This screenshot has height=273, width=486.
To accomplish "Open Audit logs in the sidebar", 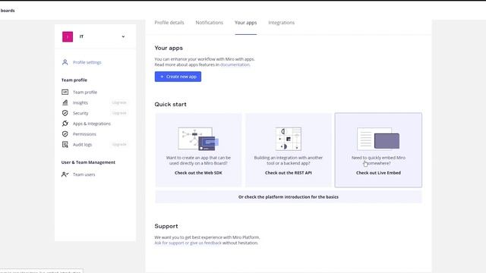I will point(83,145).
